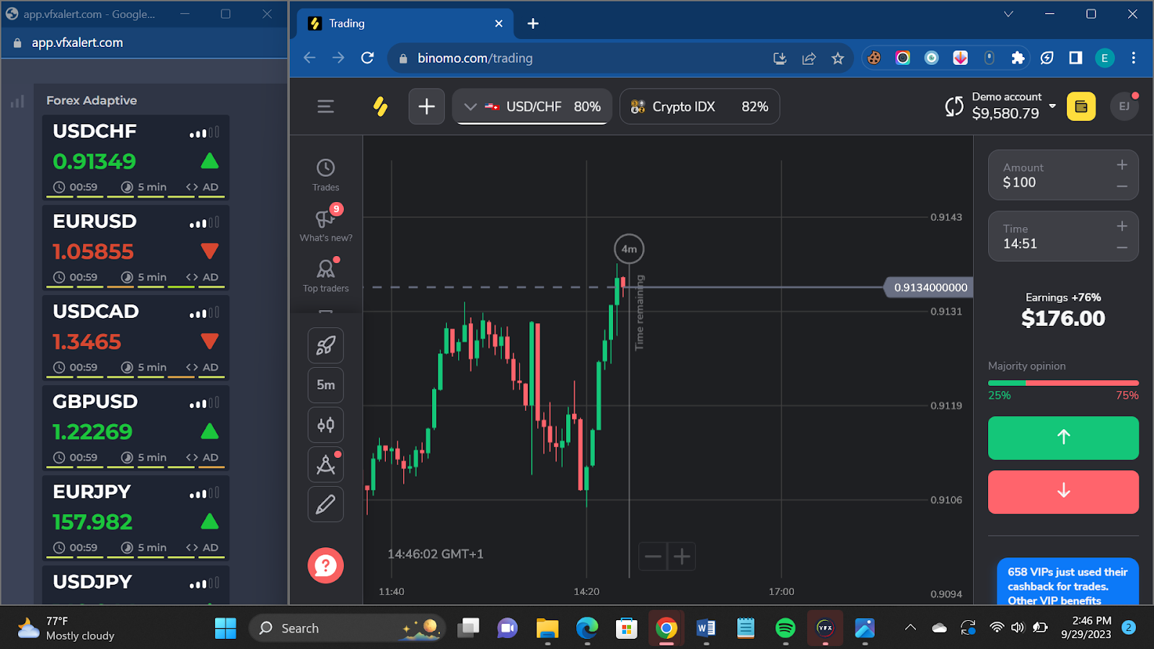Viewport: 1154px width, 649px height.
Task: Change the 5m chart timeframe
Action: point(325,385)
